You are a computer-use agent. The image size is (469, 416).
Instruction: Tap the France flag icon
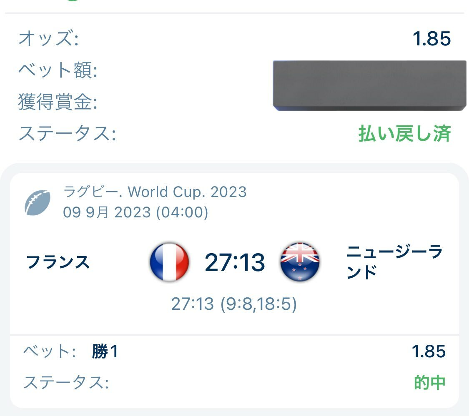pyautogui.click(x=169, y=262)
